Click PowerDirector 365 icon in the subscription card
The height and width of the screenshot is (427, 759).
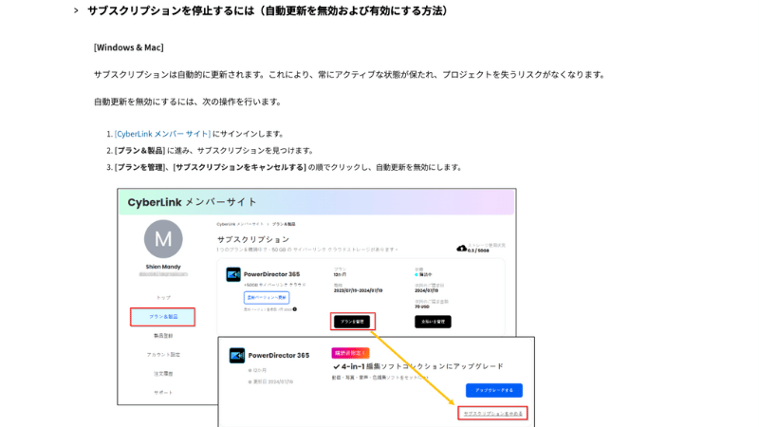click(x=233, y=274)
